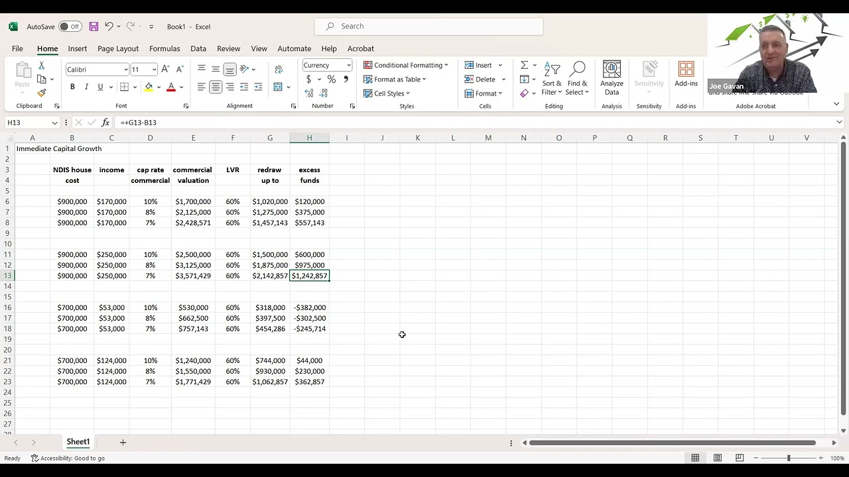
Task: Switch to Page Layout view
Action: [718, 458]
